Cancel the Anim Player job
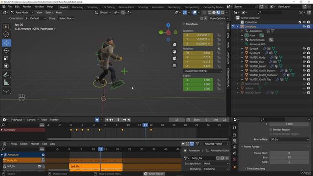 coord(146,174)
